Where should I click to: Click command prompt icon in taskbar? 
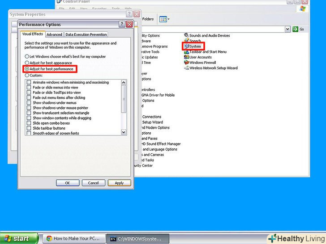[x=113, y=239]
